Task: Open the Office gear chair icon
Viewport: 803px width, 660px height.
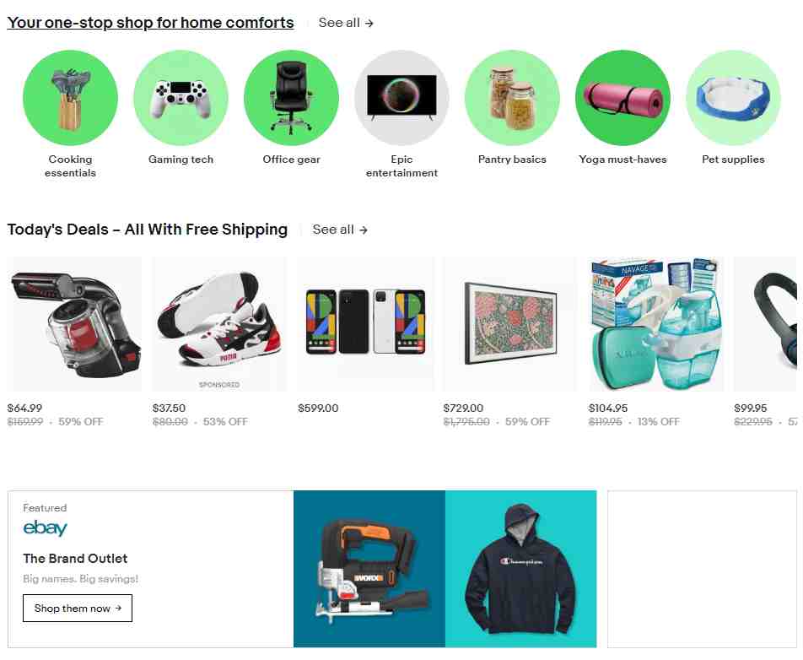Action: click(291, 97)
